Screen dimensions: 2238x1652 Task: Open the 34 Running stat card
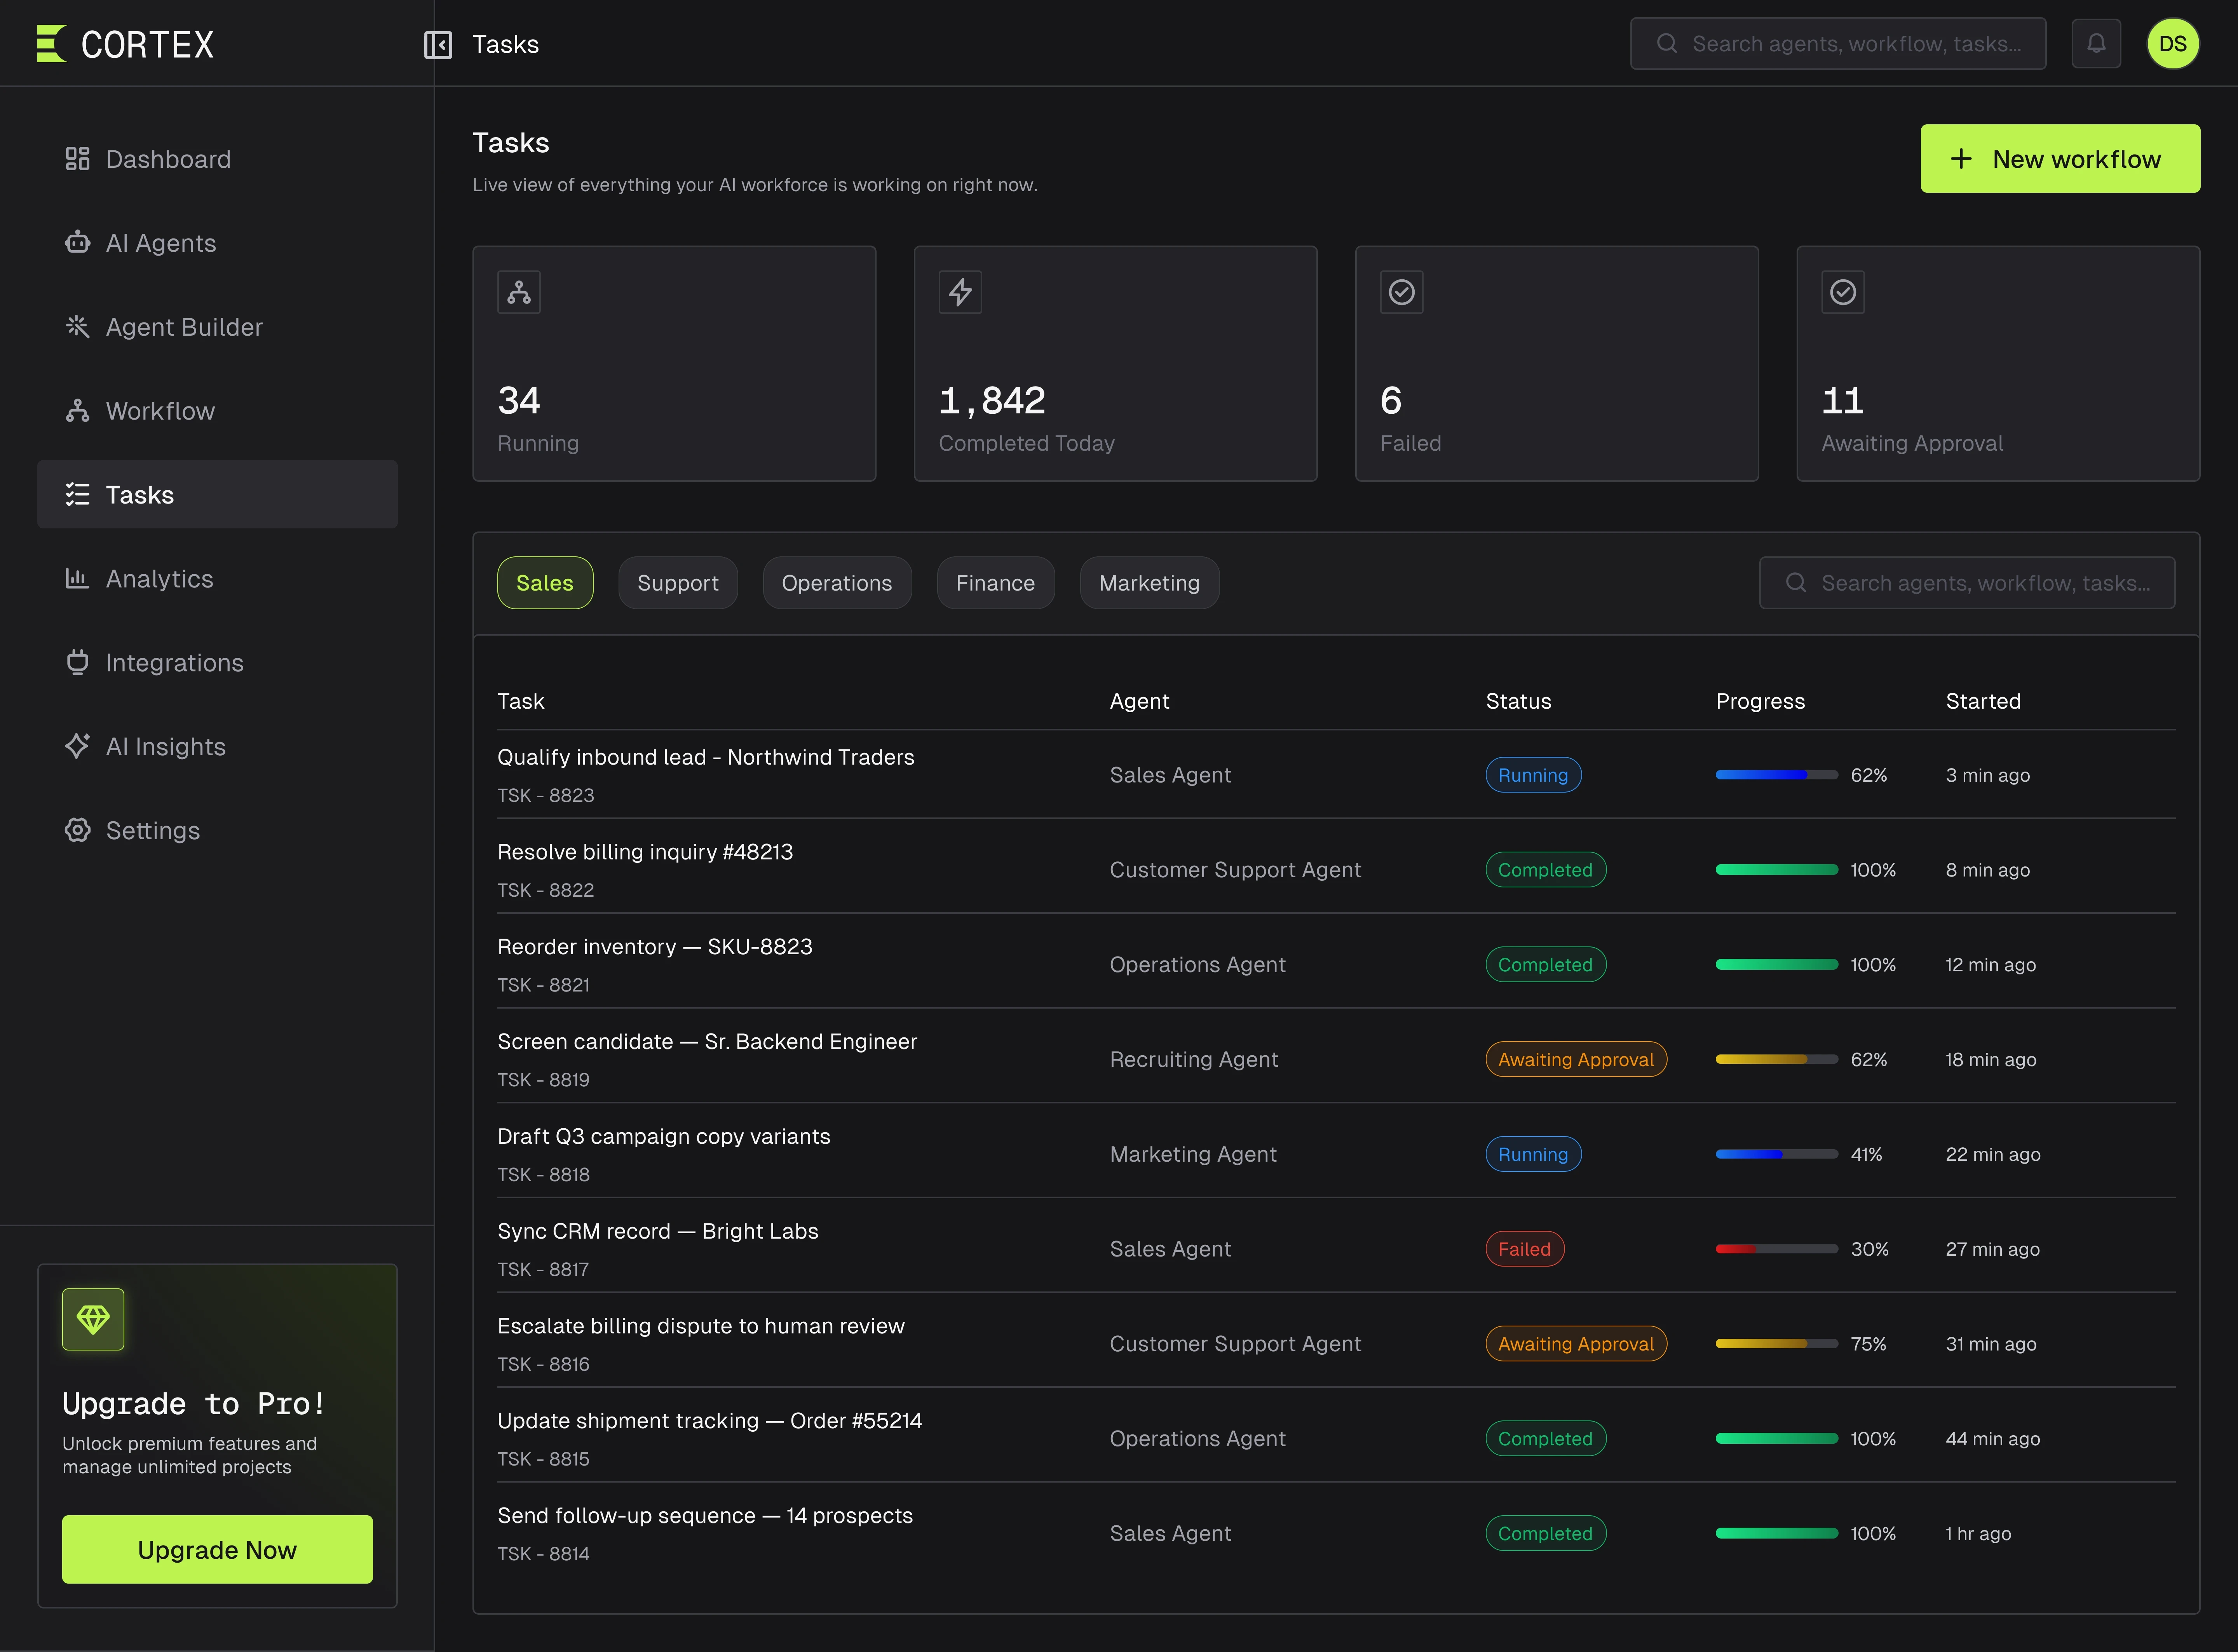click(674, 364)
